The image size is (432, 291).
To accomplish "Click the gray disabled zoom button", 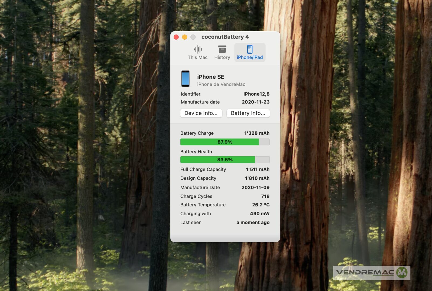I will [x=193, y=37].
